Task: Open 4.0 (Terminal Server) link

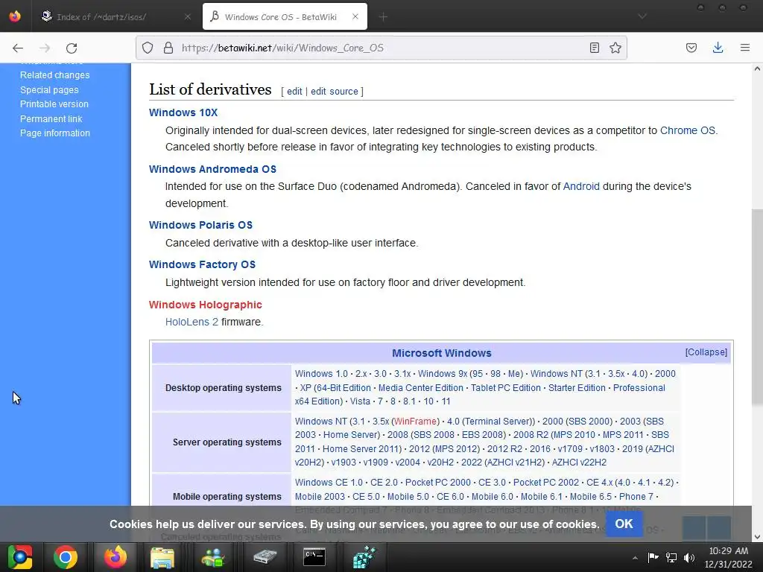Action: click(490, 422)
